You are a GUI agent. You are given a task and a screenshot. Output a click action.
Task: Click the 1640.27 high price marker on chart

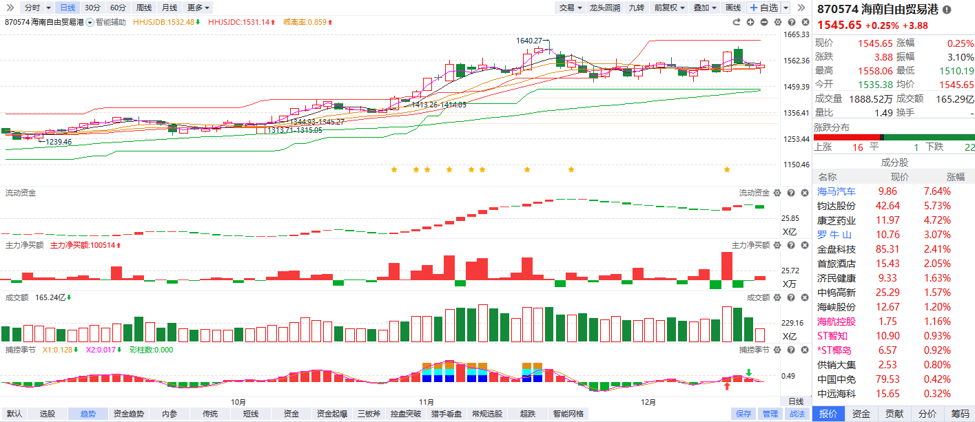[x=529, y=41]
